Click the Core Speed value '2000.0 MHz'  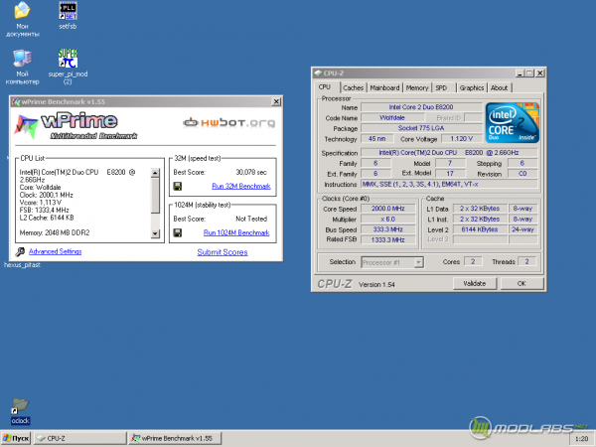coord(388,209)
